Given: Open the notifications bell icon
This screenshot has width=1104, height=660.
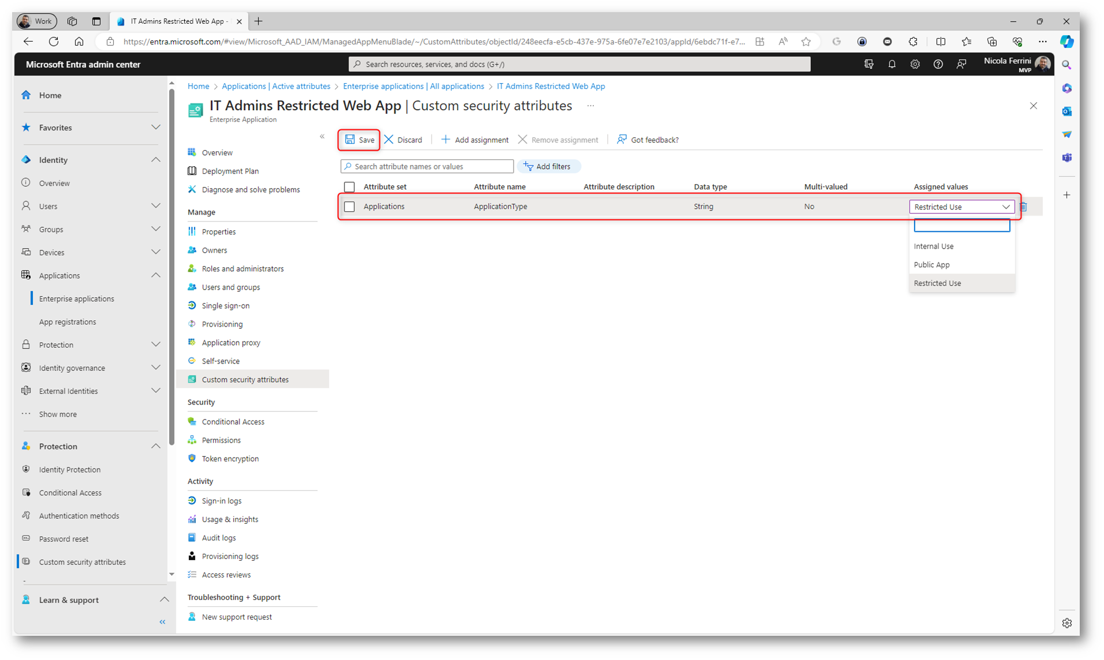Looking at the screenshot, I should [x=892, y=64].
